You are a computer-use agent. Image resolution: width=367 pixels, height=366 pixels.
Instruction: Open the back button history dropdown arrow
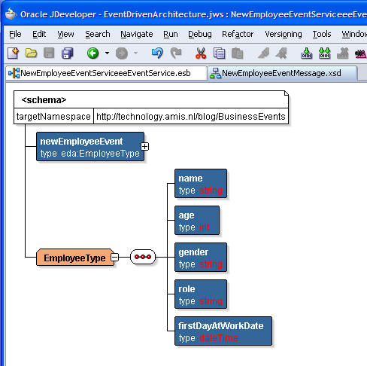point(107,53)
